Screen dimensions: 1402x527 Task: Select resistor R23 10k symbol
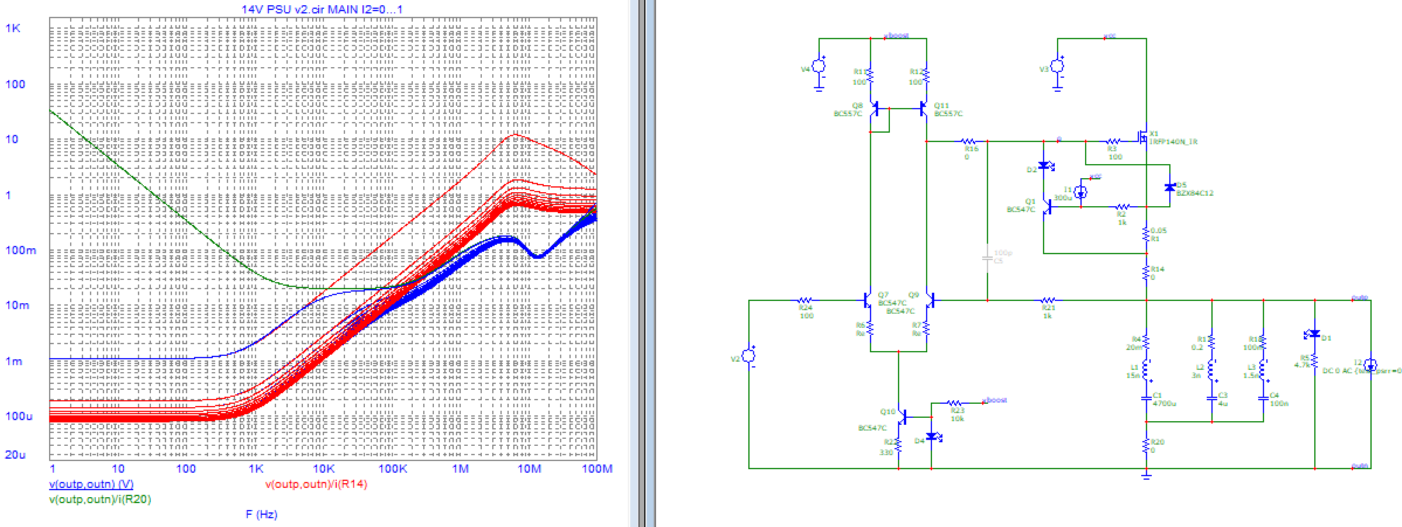click(x=955, y=403)
